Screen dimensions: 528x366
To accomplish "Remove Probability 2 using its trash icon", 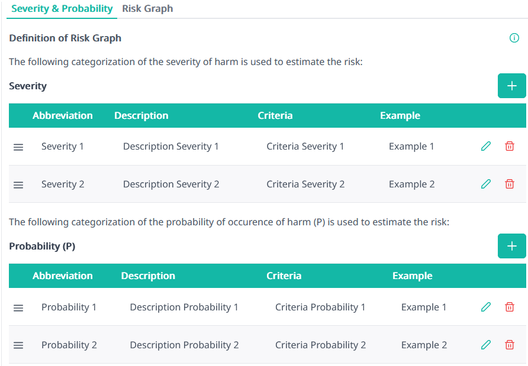I will click(510, 345).
